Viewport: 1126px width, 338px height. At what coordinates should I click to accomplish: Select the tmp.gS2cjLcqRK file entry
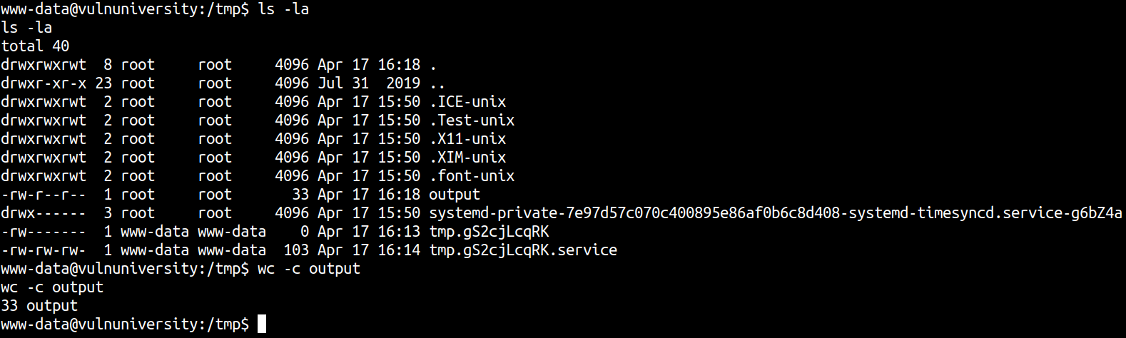[489, 231]
